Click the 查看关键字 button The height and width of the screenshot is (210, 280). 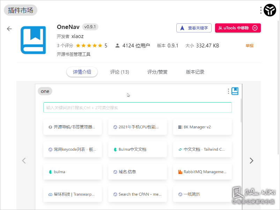194,28
